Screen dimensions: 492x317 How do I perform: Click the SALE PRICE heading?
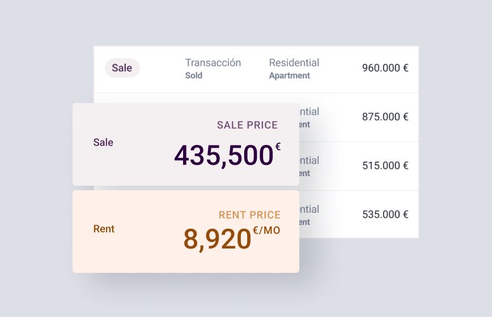point(247,125)
